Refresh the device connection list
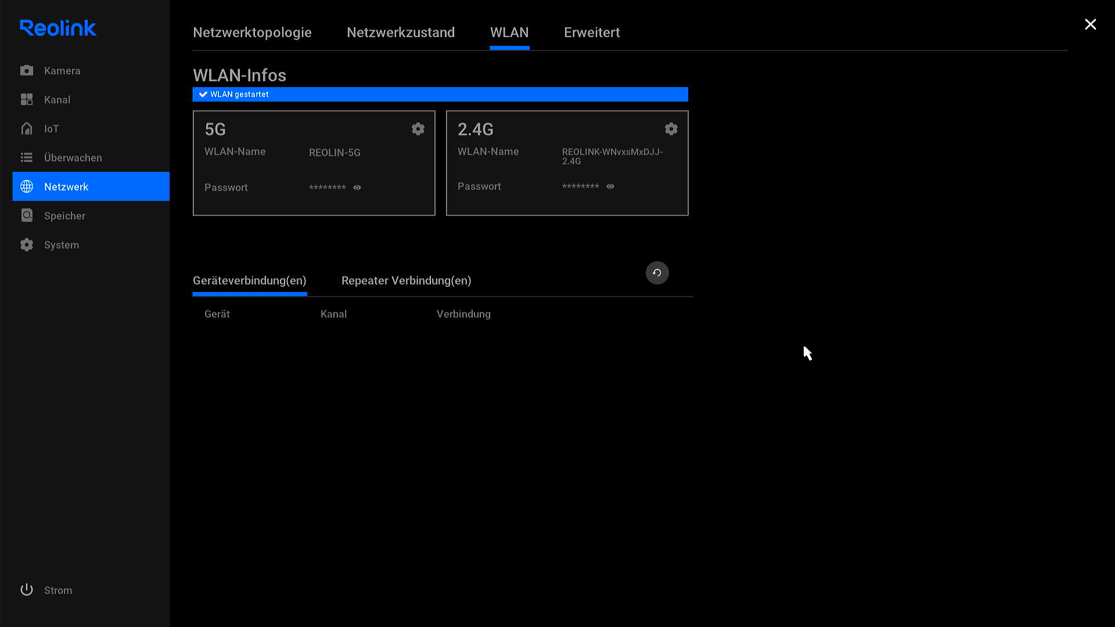The height and width of the screenshot is (627, 1115). point(657,273)
